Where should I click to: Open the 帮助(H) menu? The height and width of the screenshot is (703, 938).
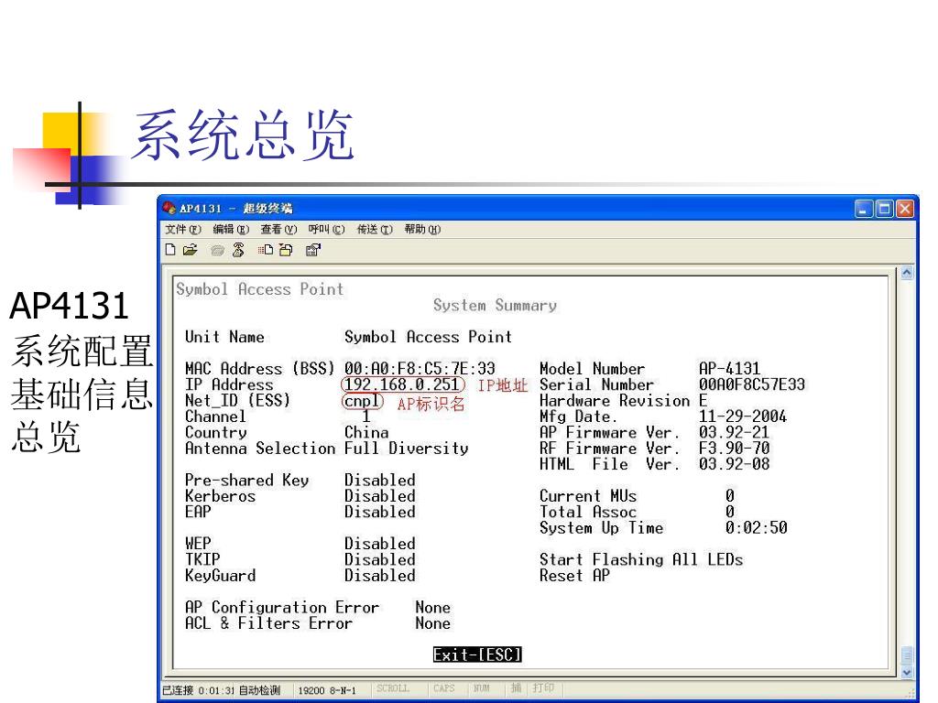(x=422, y=230)
